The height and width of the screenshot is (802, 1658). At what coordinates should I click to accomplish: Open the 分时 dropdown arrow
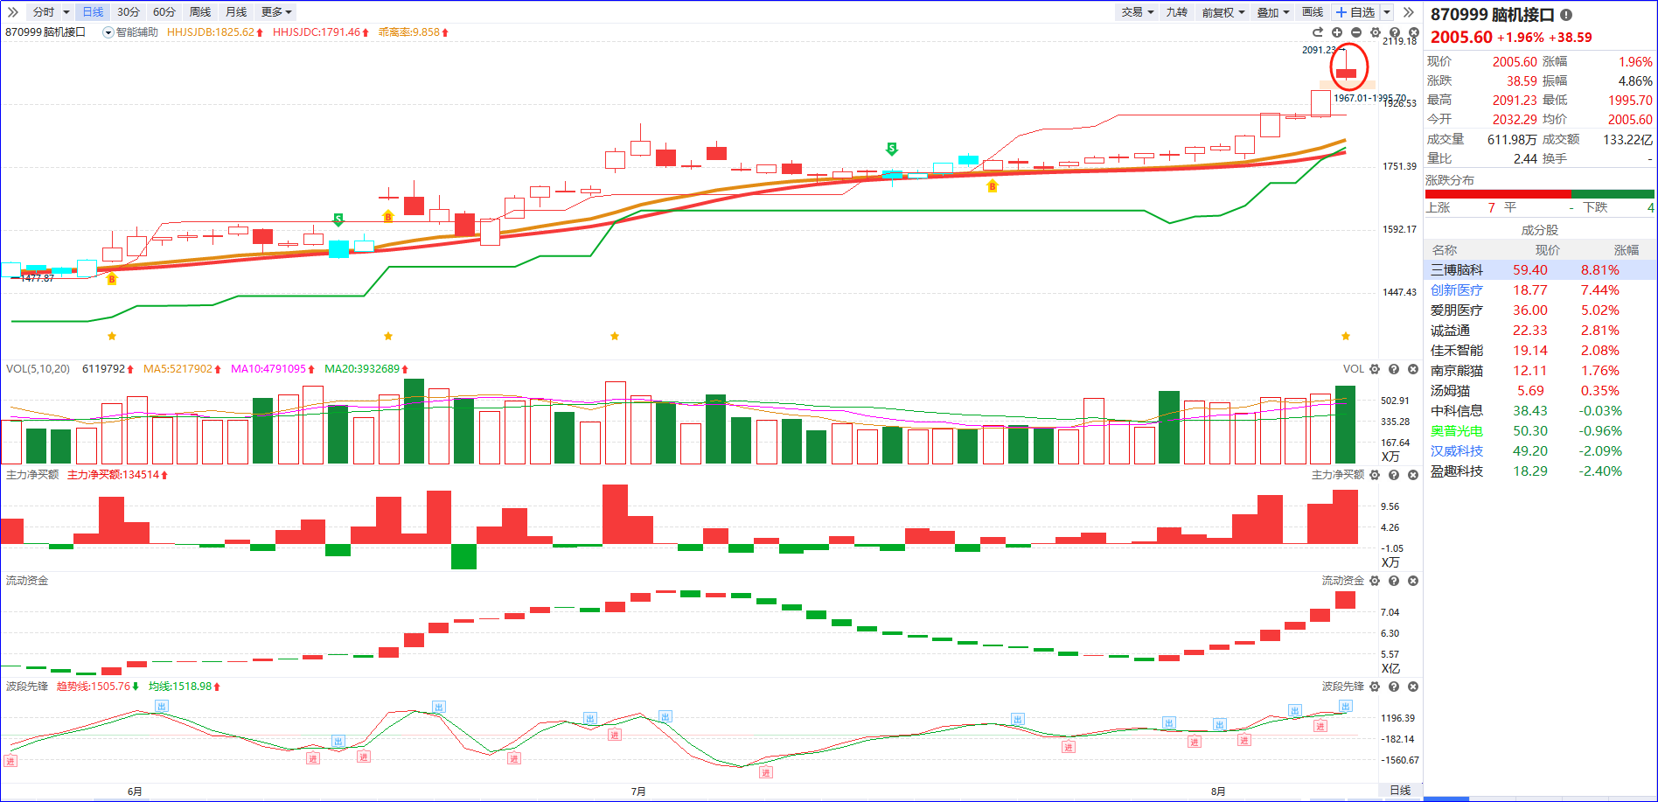tap(66, 12)
